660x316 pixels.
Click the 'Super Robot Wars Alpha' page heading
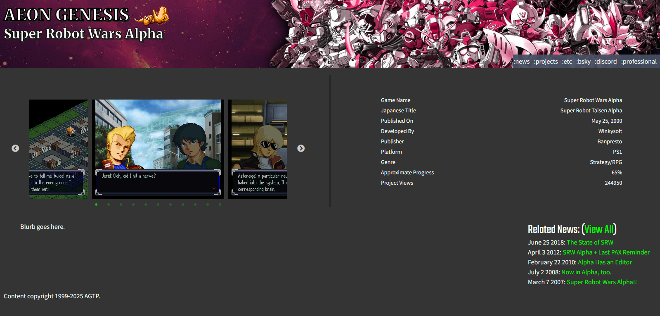[84, 33]
